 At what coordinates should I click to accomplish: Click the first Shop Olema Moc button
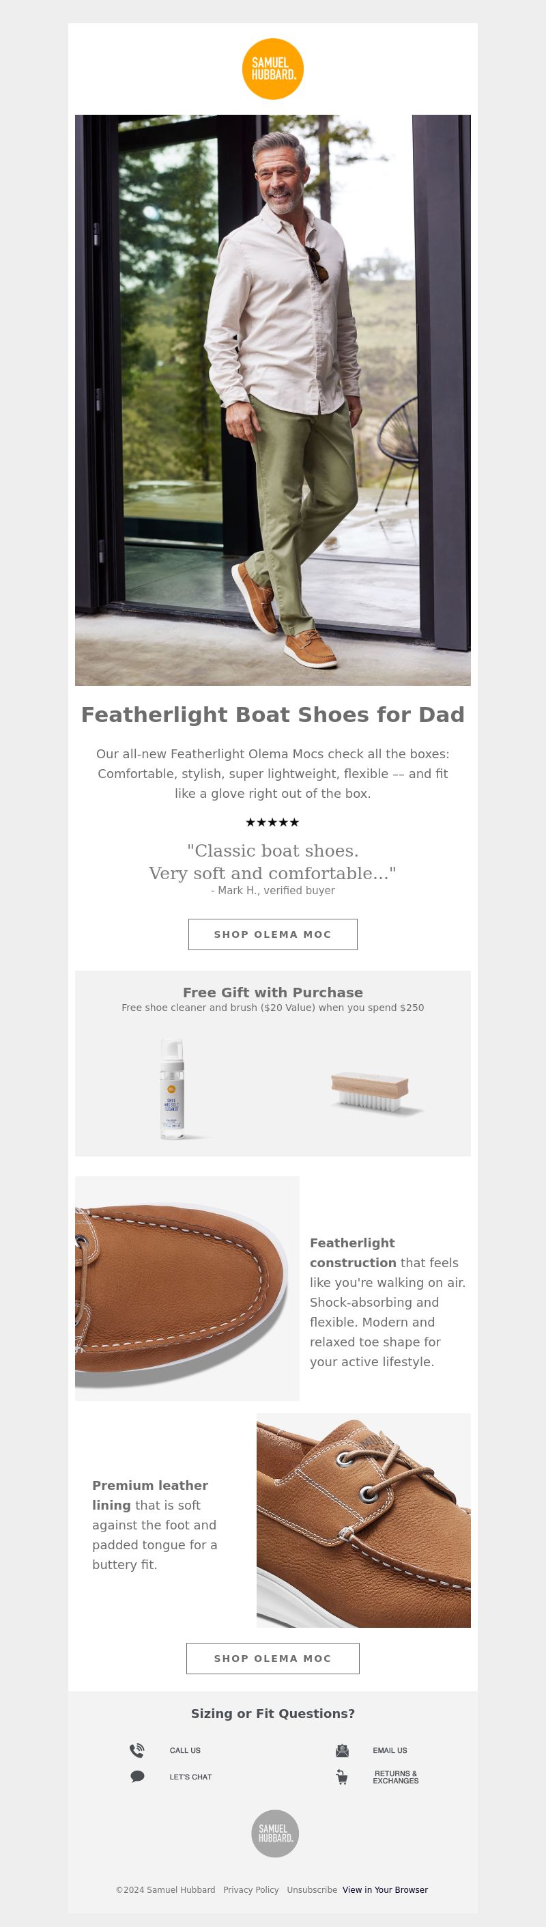272,934
